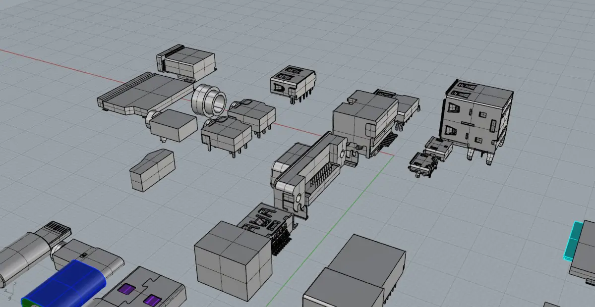Click the left purple pad on the USB plug
This screenshot has width=595, height=307.
tap(128, 290)
